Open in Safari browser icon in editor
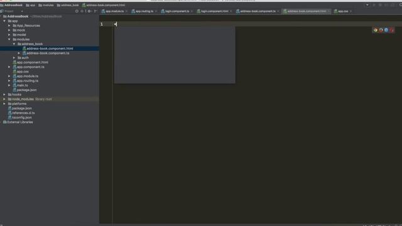This screenshot has height=226, width=402. 386,30
